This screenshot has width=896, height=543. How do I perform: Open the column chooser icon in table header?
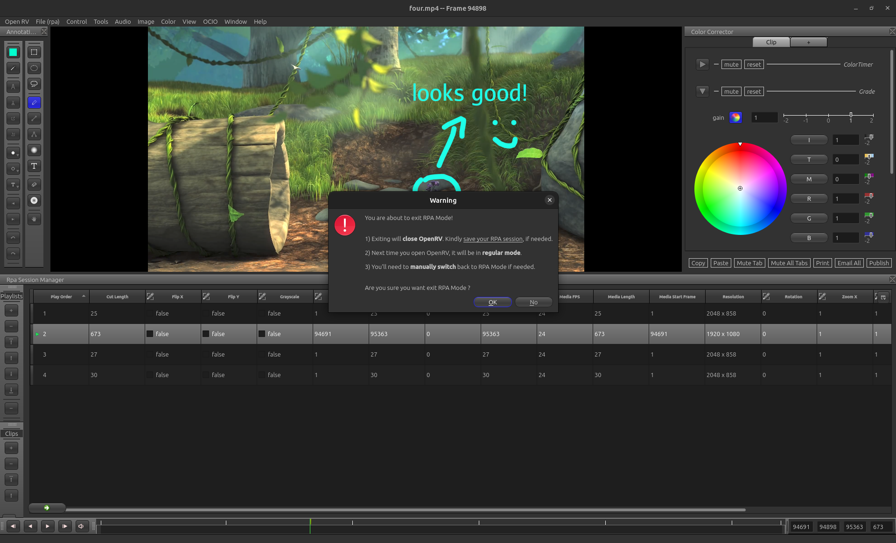pyautogui.click(x=883, y=297)
